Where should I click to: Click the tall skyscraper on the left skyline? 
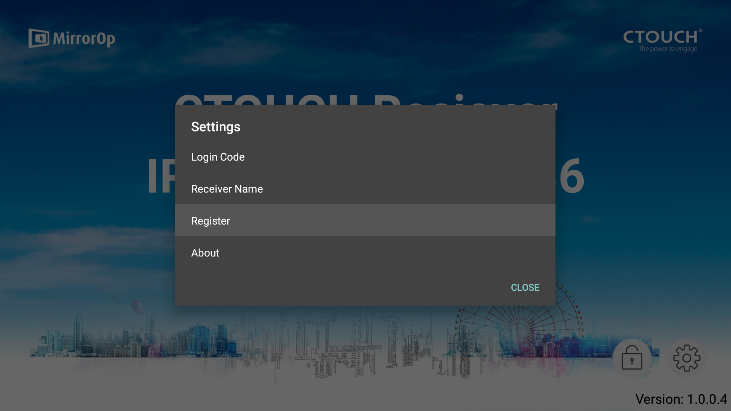78,331
